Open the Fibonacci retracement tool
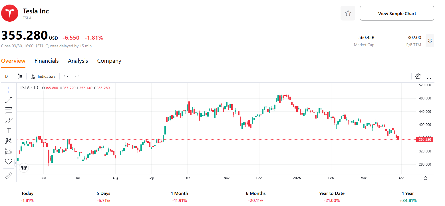Viewport: 445px width, 206px height. 9,110
